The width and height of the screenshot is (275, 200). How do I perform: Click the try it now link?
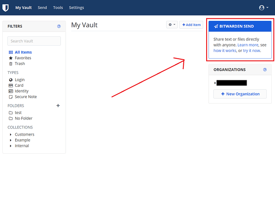[251, 51]
